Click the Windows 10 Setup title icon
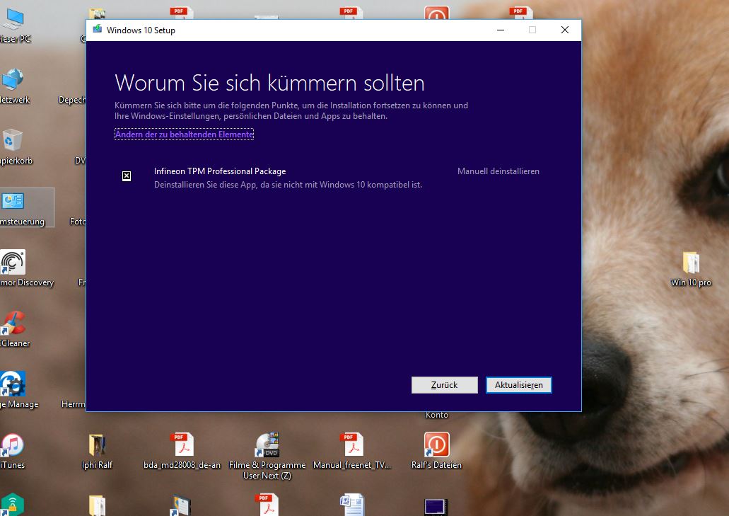This screenshot has height=516, width=729. (x=97, y=29)
